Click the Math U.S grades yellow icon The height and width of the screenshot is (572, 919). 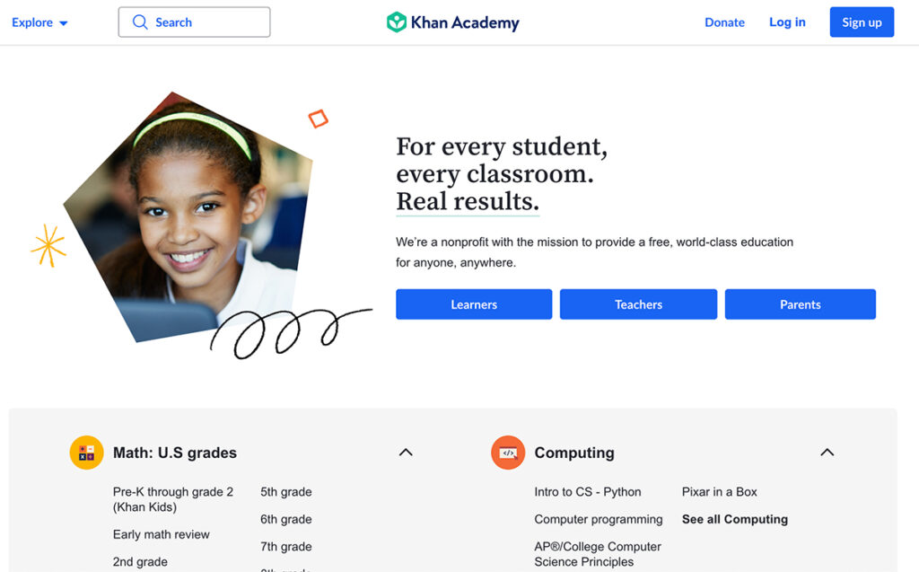(x=87, y=453)
